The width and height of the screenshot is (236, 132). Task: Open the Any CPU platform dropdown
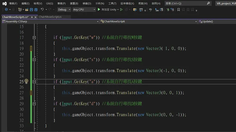(x=84, y=10)
